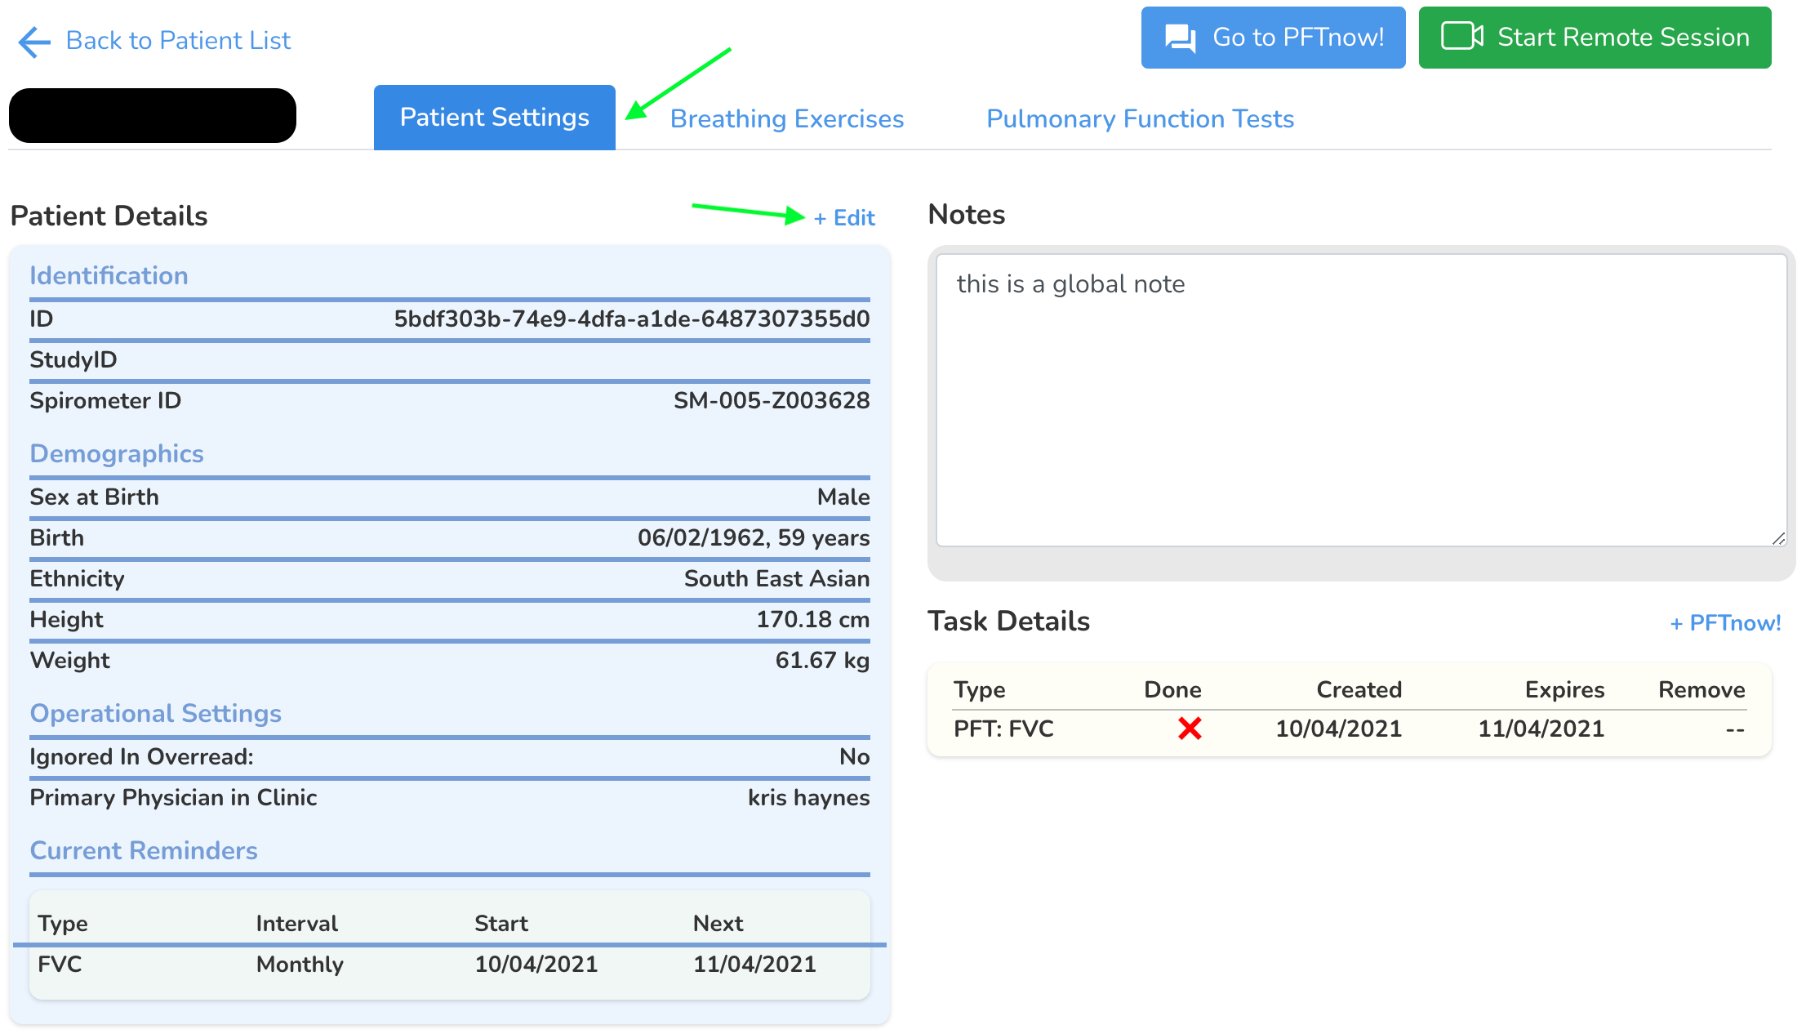
Task: Click the redacted patient name box
Action: coord(153,116)
